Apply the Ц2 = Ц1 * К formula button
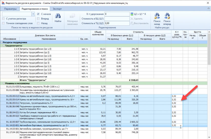The image size is (211, 139). click(x=138, y=14)
